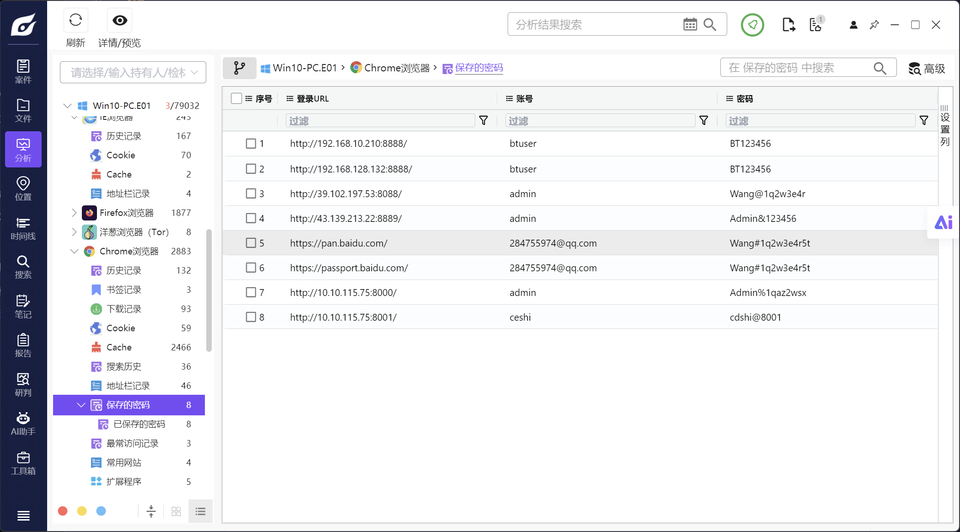Click Chrome浏览器 in the breadcrumb
This screenshot has height=532, width=960.
(397, 68)
